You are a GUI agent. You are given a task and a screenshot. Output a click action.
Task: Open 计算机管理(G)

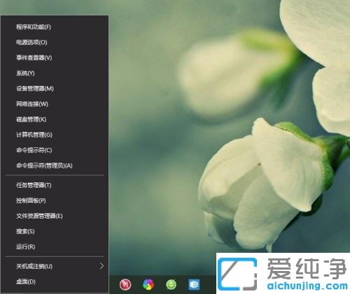(55, 135)
